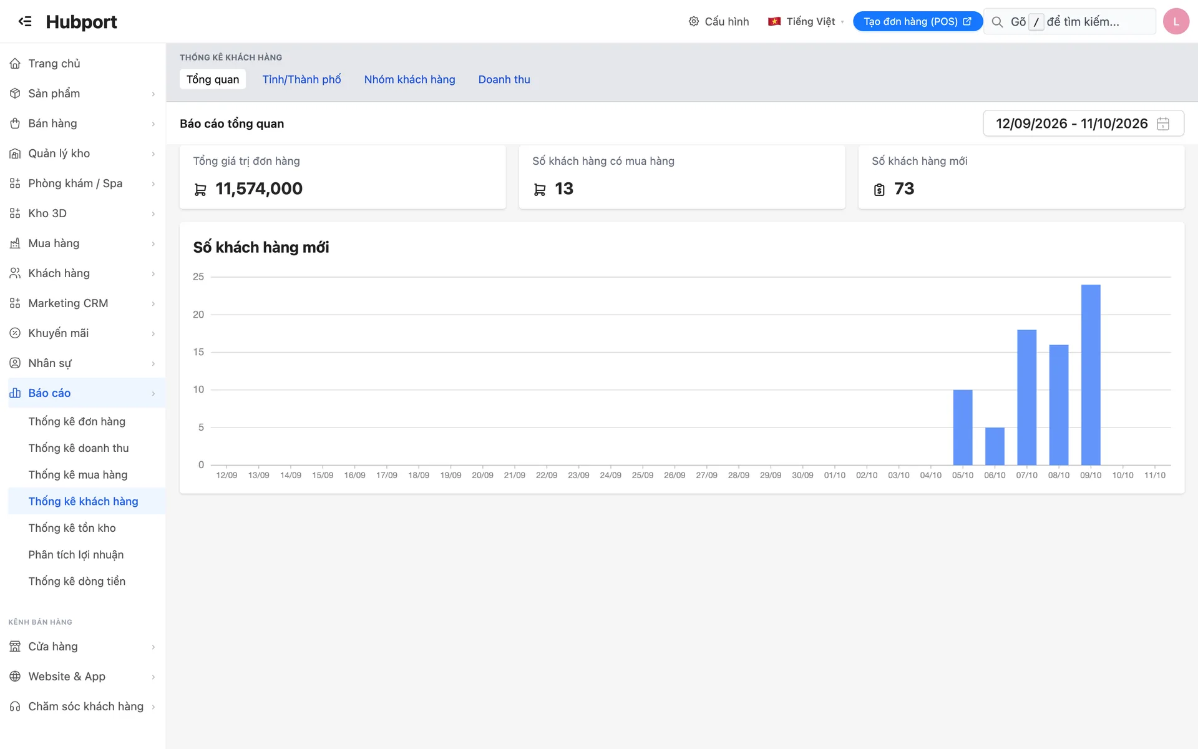1198x749 pixels.
Task: Click the 09/10 bar in the chart
Action: coord(1091,374)
